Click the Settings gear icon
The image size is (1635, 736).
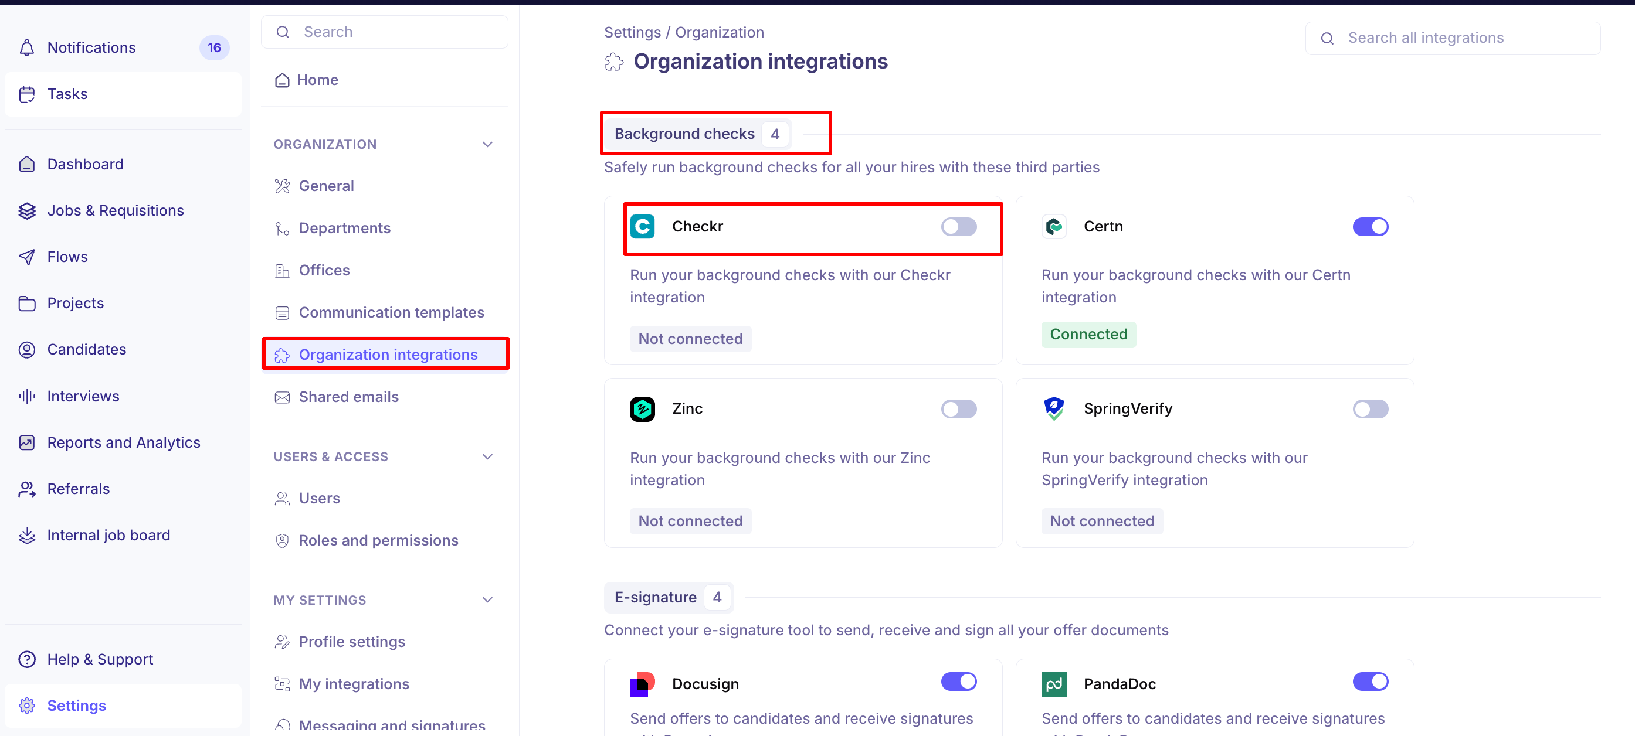[26, 706]
